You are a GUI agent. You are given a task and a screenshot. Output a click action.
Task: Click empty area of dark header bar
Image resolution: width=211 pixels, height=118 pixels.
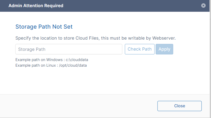127,6
